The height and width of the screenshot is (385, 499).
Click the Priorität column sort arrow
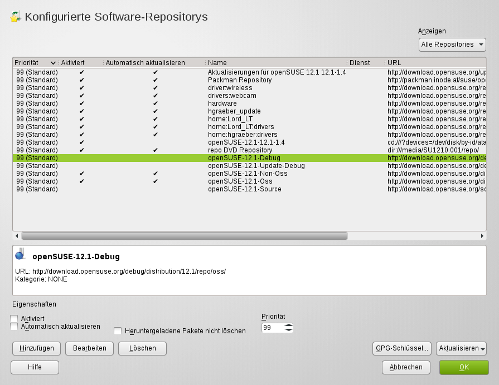tap(53, 63)
